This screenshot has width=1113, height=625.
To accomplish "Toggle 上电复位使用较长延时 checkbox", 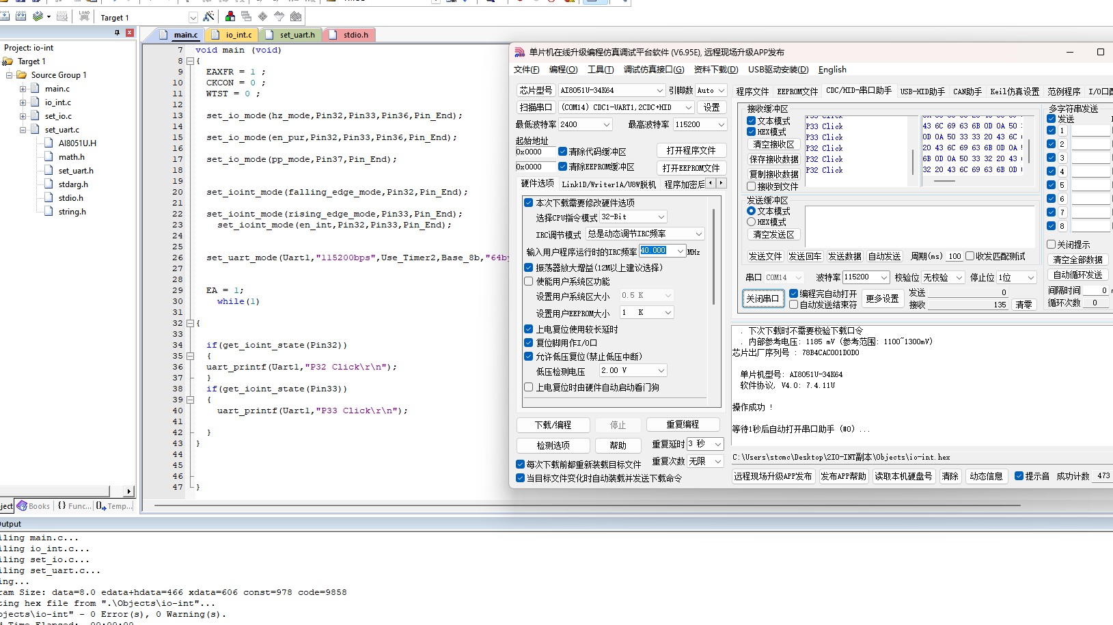I will (x=528, y=329).
